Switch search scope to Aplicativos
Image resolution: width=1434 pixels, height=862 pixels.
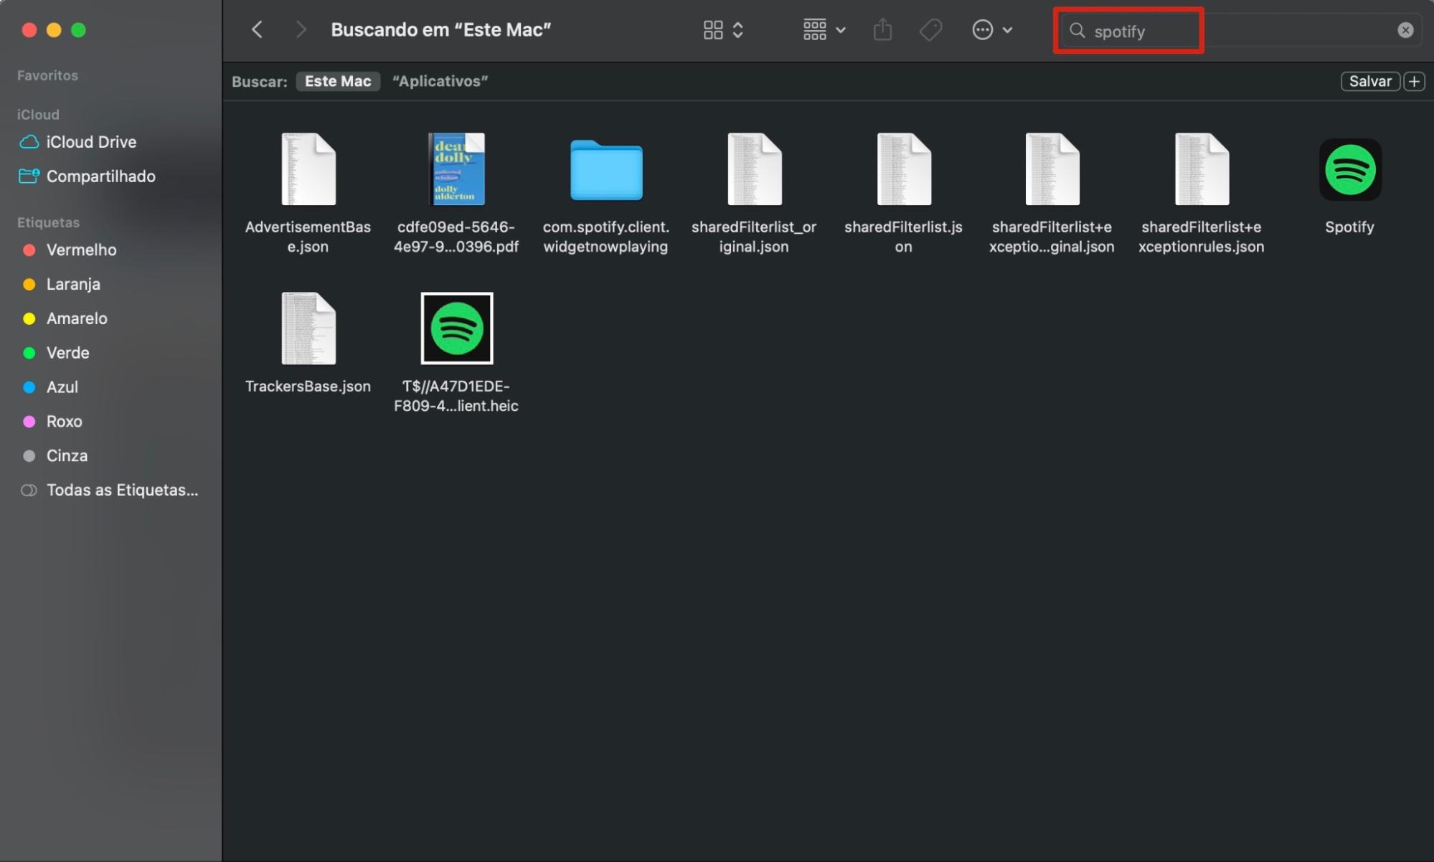click(x=440, y=81)
